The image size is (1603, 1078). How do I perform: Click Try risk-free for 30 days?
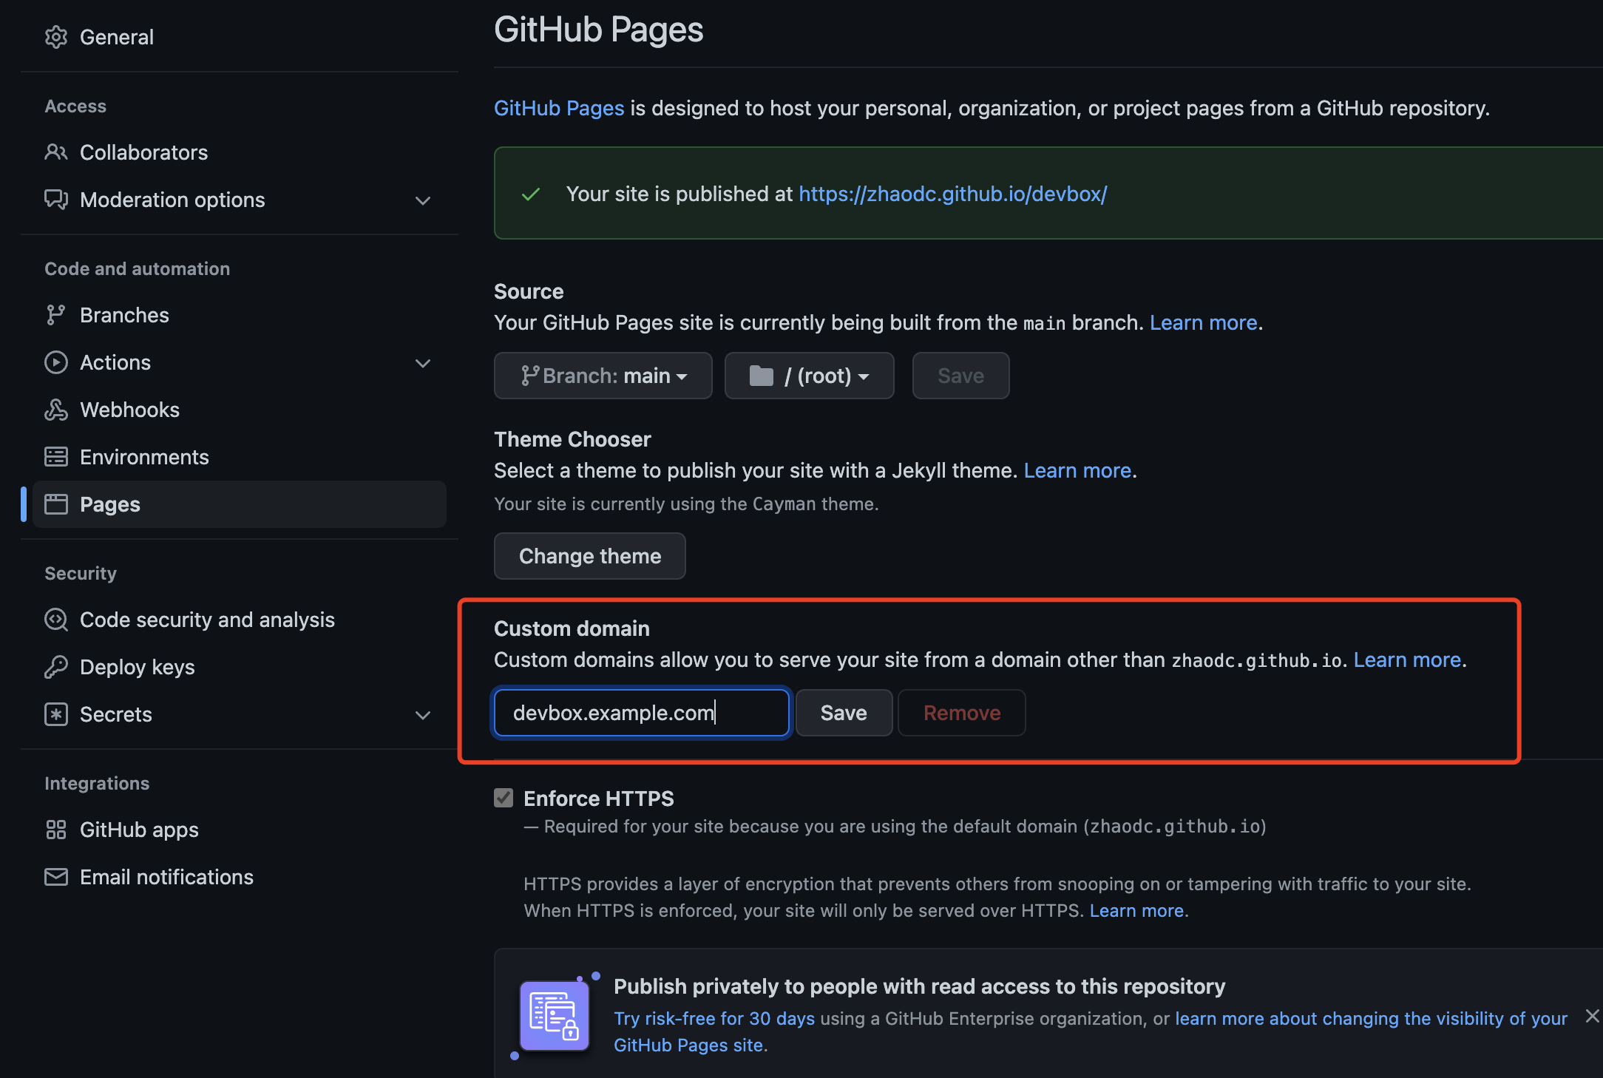[714, 1018]
